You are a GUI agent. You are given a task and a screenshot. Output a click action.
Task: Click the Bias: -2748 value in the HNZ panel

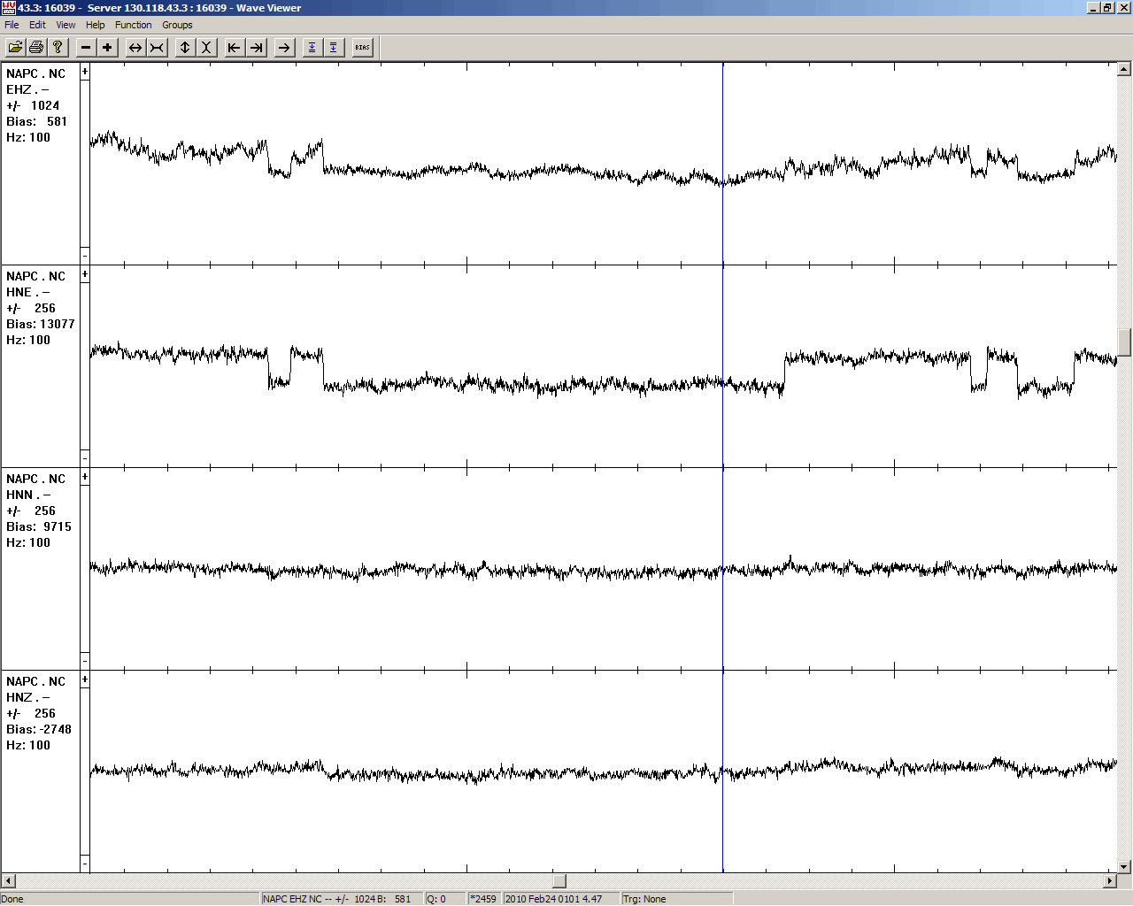[39, 729]
